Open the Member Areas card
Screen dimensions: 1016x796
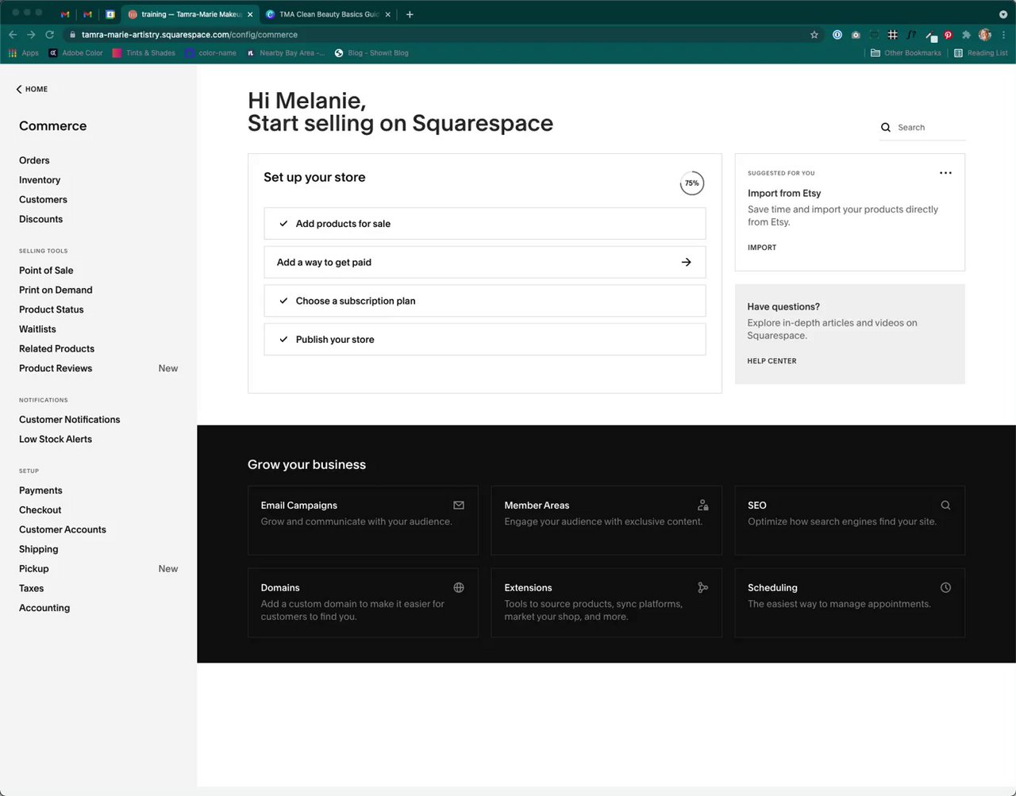606,521
